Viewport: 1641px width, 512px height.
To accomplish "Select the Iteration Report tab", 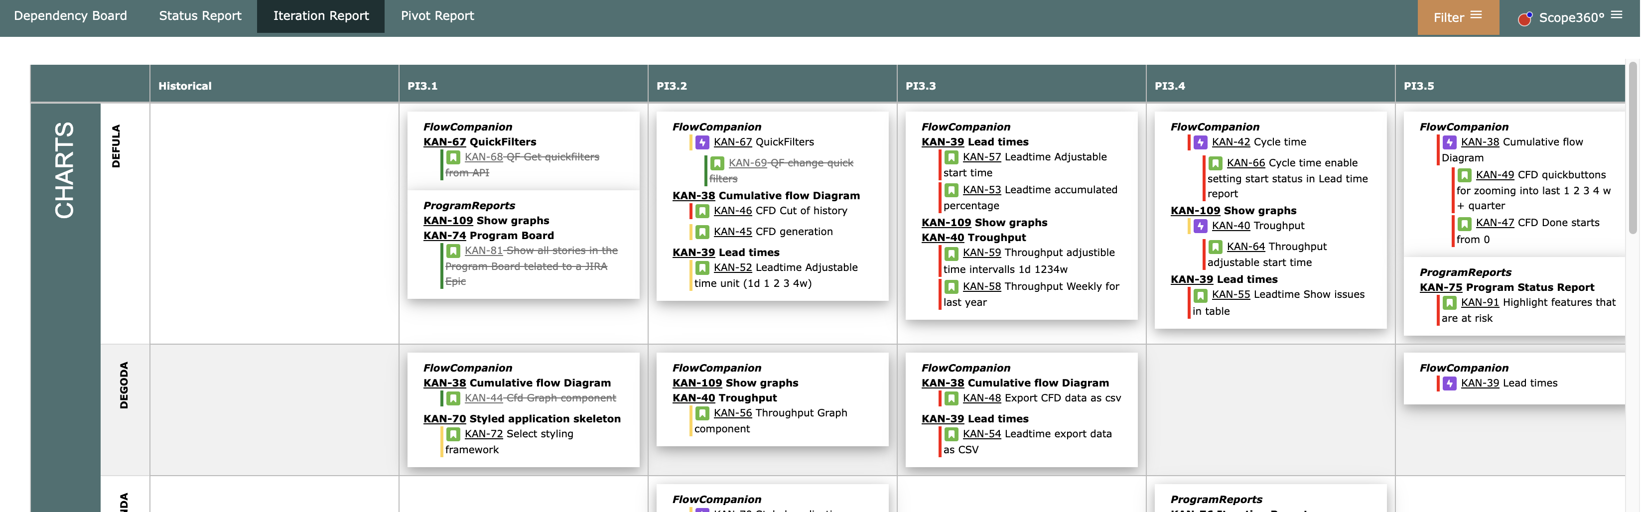I will pos(321,16).
